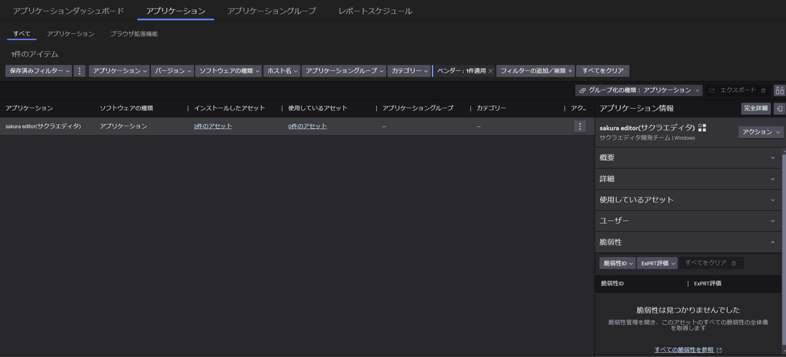Click the column layout icon at top right
The height and width of the screenshot is (357, 786).
click(x=779, y=90)
